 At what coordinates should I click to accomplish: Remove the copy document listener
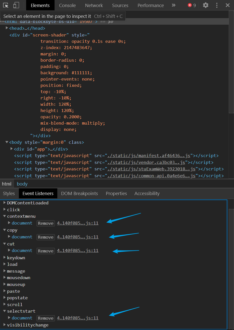click(x=46, y=237)
